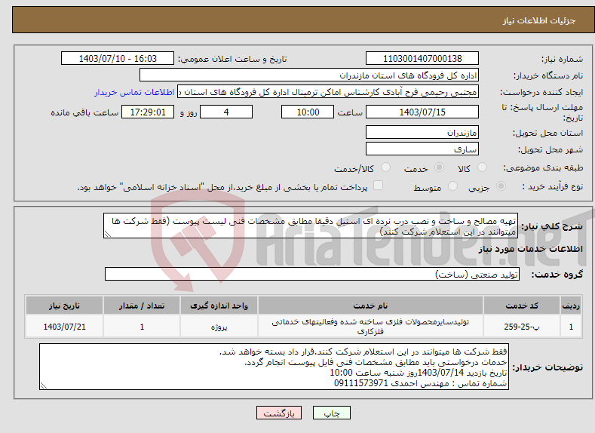Screen dimensions: 595x433
Task: Select the جزیی purchase type radio
Action: (501, 186)
